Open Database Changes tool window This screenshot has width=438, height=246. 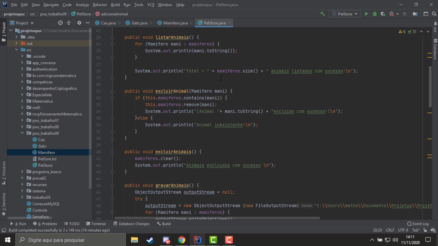pyautogui.click(x=131, y=224)
